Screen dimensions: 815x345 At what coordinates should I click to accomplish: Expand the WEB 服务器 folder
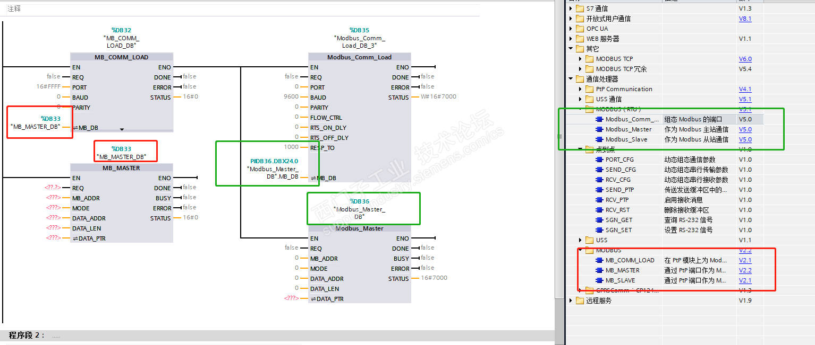pos(571,39)
